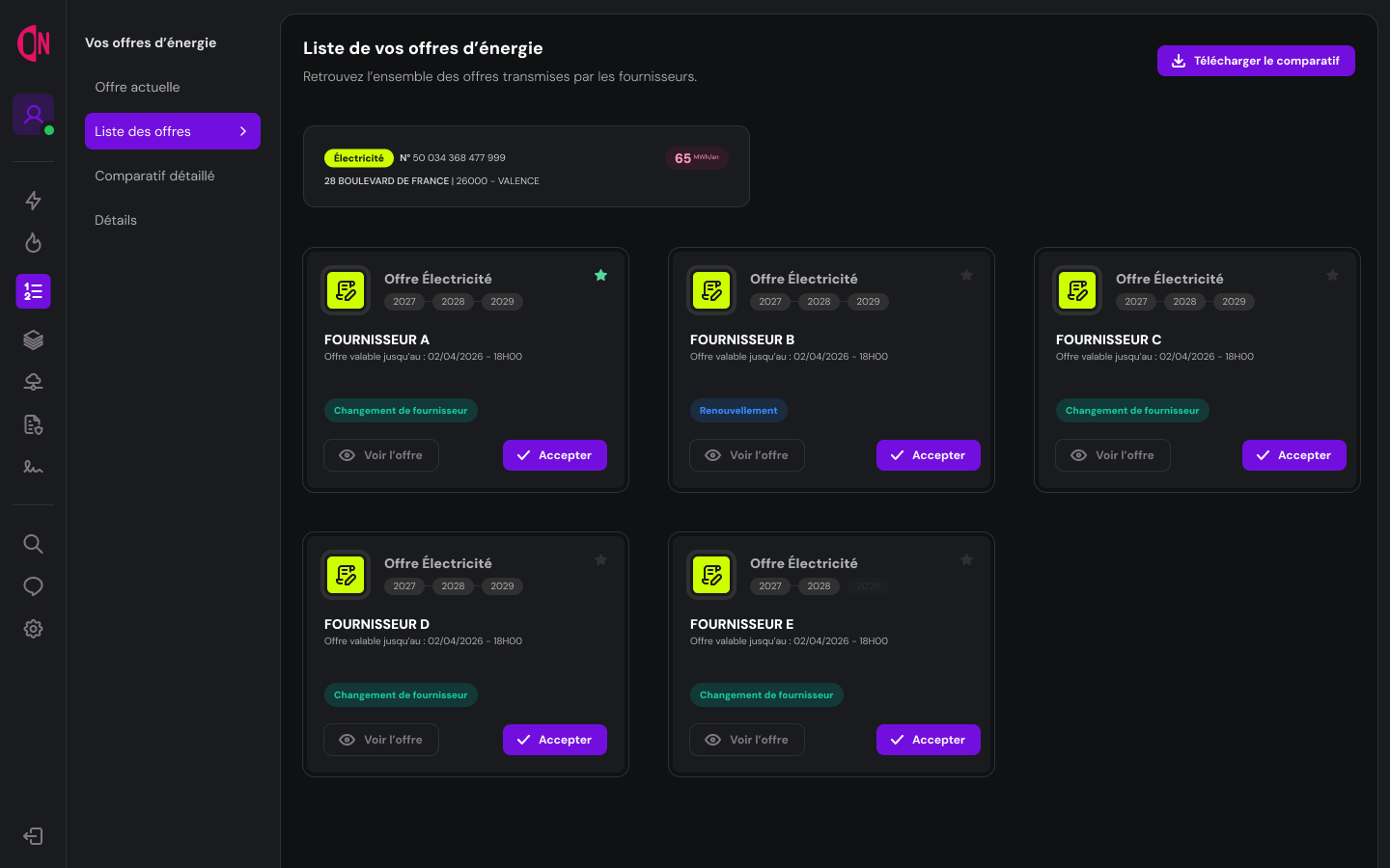This screenshot has width=1390, height=868.
Task: Expand the Liste des offres chevron
Action: pyautogui.click(x=244, y=131)
